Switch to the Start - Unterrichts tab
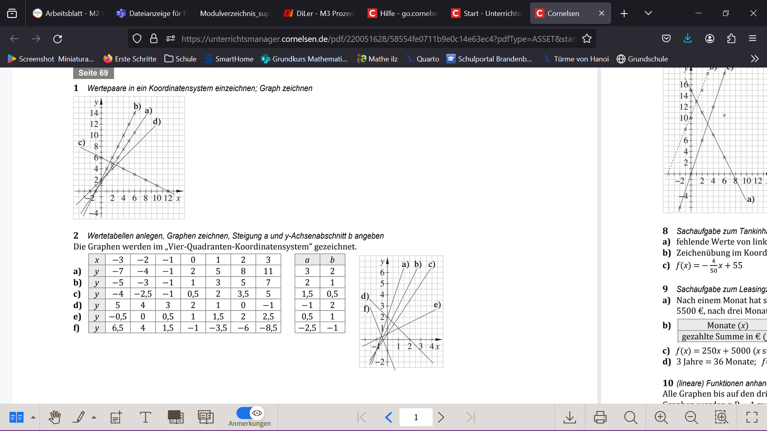This screenshot has height=431, width=767. [487, 13]
